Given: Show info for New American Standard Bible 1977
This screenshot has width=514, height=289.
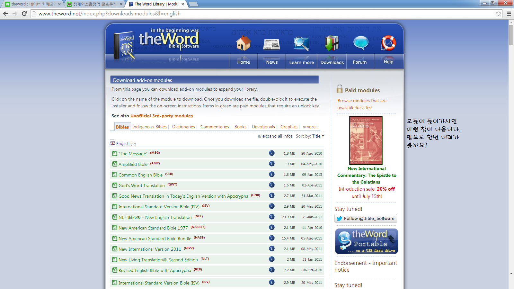Looking at the screenshot, I should pyautogui.click(x=272, y=227).
